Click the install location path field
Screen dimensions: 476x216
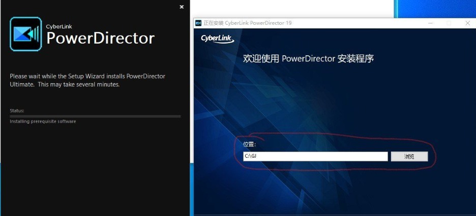(x=315, y=156)
